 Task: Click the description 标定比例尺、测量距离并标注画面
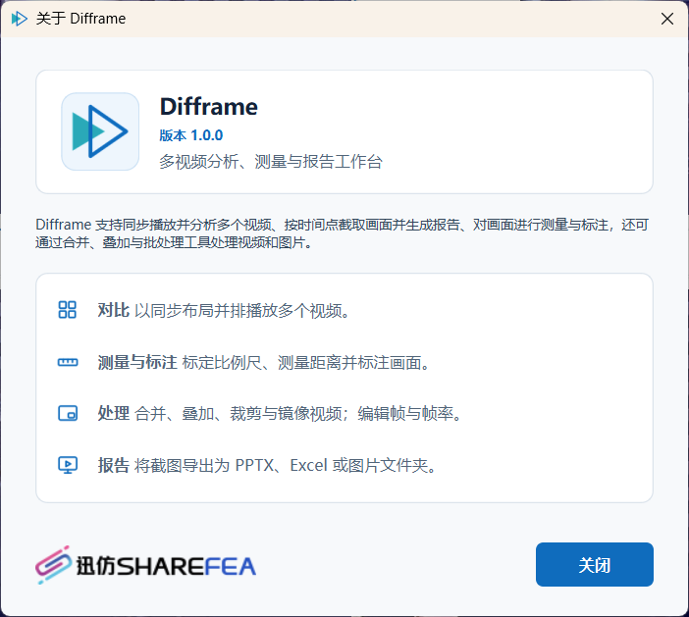point(306,363)
